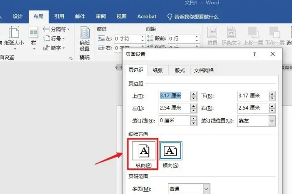Switch to the 文档网格 tab
The height and width of the screenshot is (194, 292).
point(204,70)
